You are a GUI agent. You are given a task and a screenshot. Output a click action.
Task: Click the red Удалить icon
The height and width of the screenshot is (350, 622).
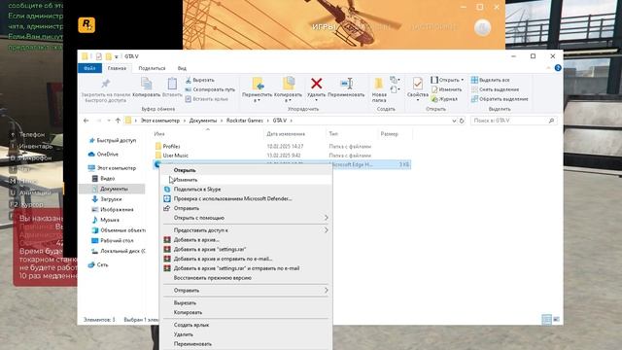pos(316,84)
